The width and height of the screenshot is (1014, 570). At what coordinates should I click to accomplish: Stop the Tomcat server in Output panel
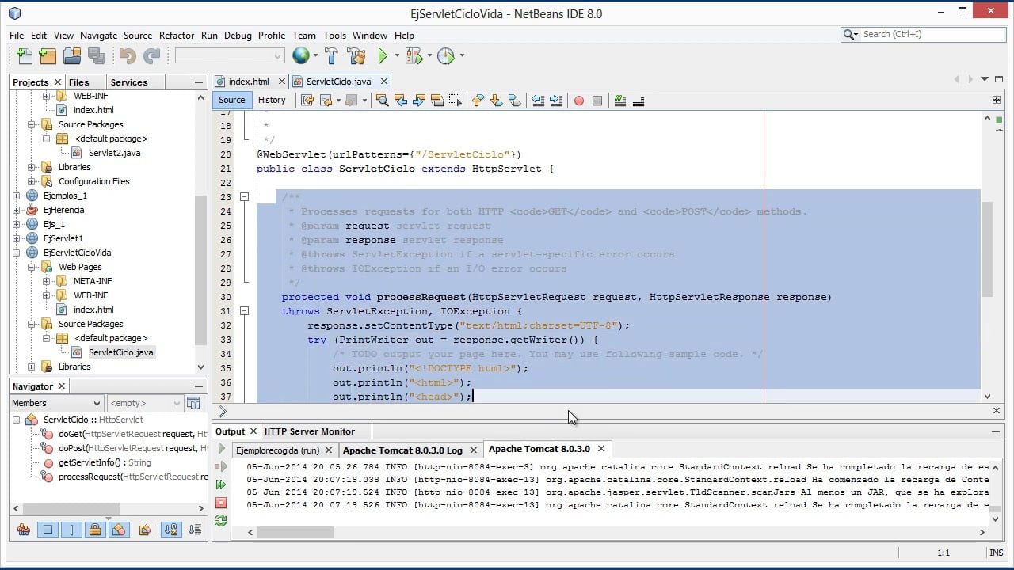[220, 503]
